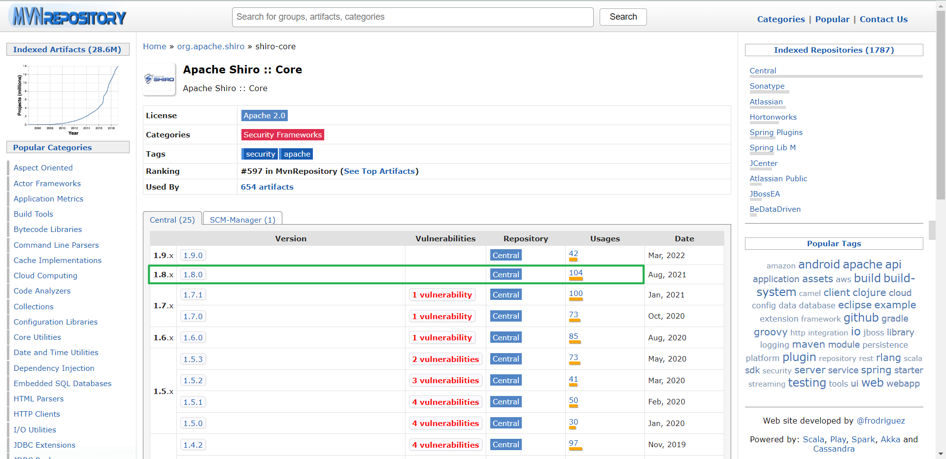View the 654 artifacts usage link
946x459 pixels.
[x=267, y=187]
